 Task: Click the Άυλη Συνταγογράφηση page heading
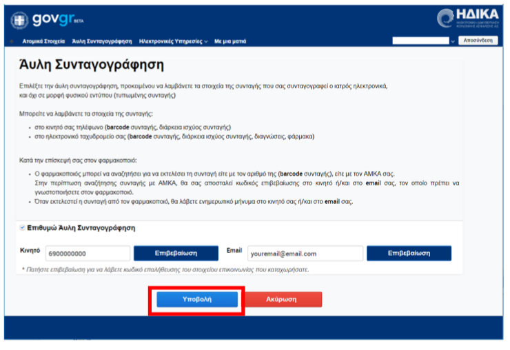90,65
